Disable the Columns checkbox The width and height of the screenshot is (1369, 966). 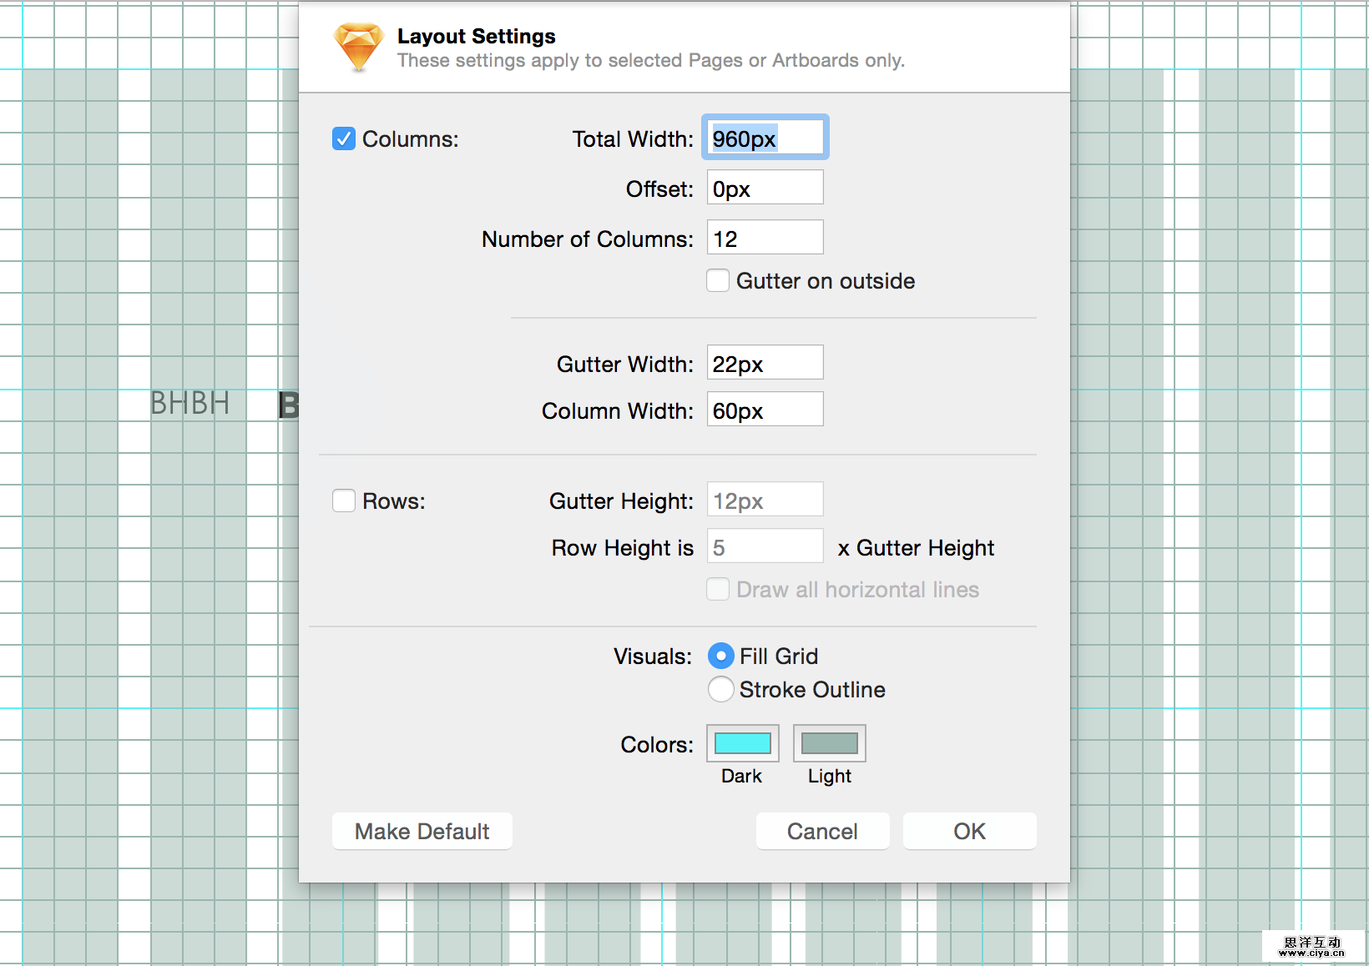[344, 138]
